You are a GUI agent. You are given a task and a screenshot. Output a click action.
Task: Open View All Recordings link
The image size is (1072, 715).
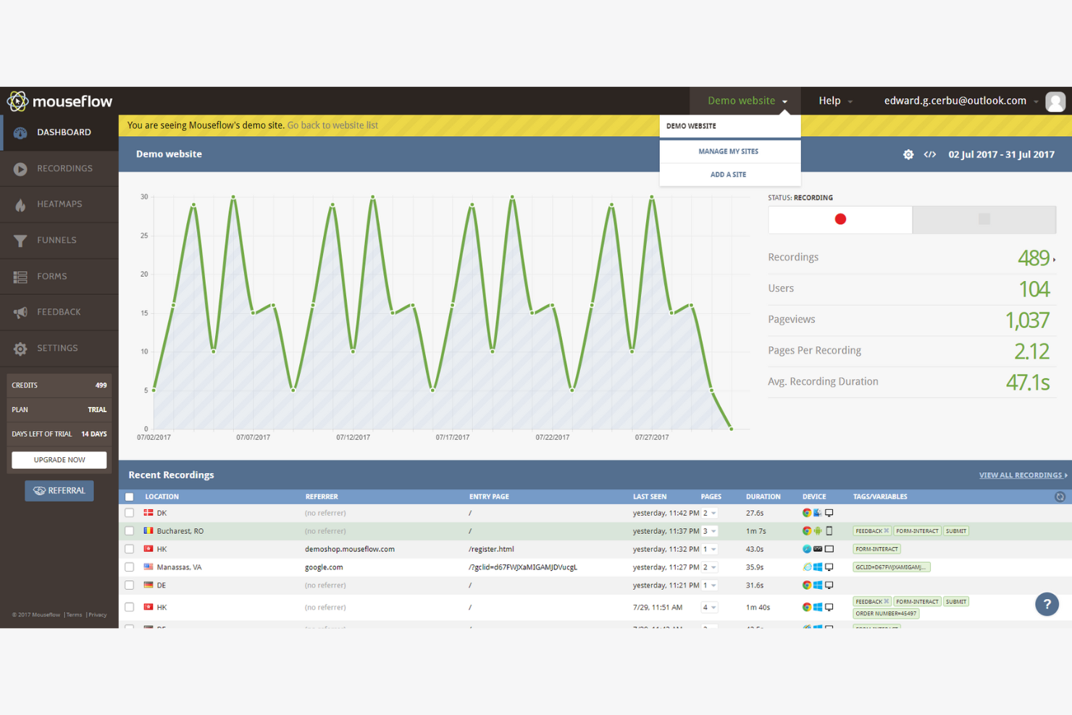[x=1023, y=475]
